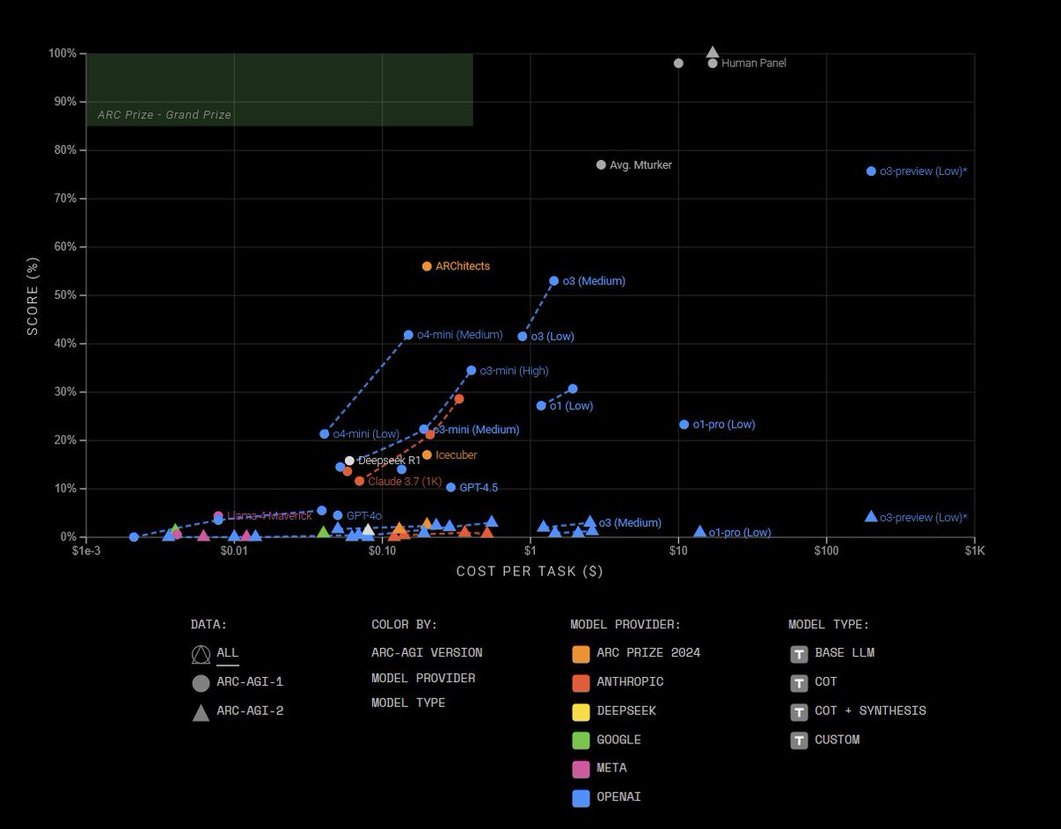The width and height of the screenshot is (1061, 829).
Task: Select the o3 (Low) circle marker
Action: pos(523,336)
